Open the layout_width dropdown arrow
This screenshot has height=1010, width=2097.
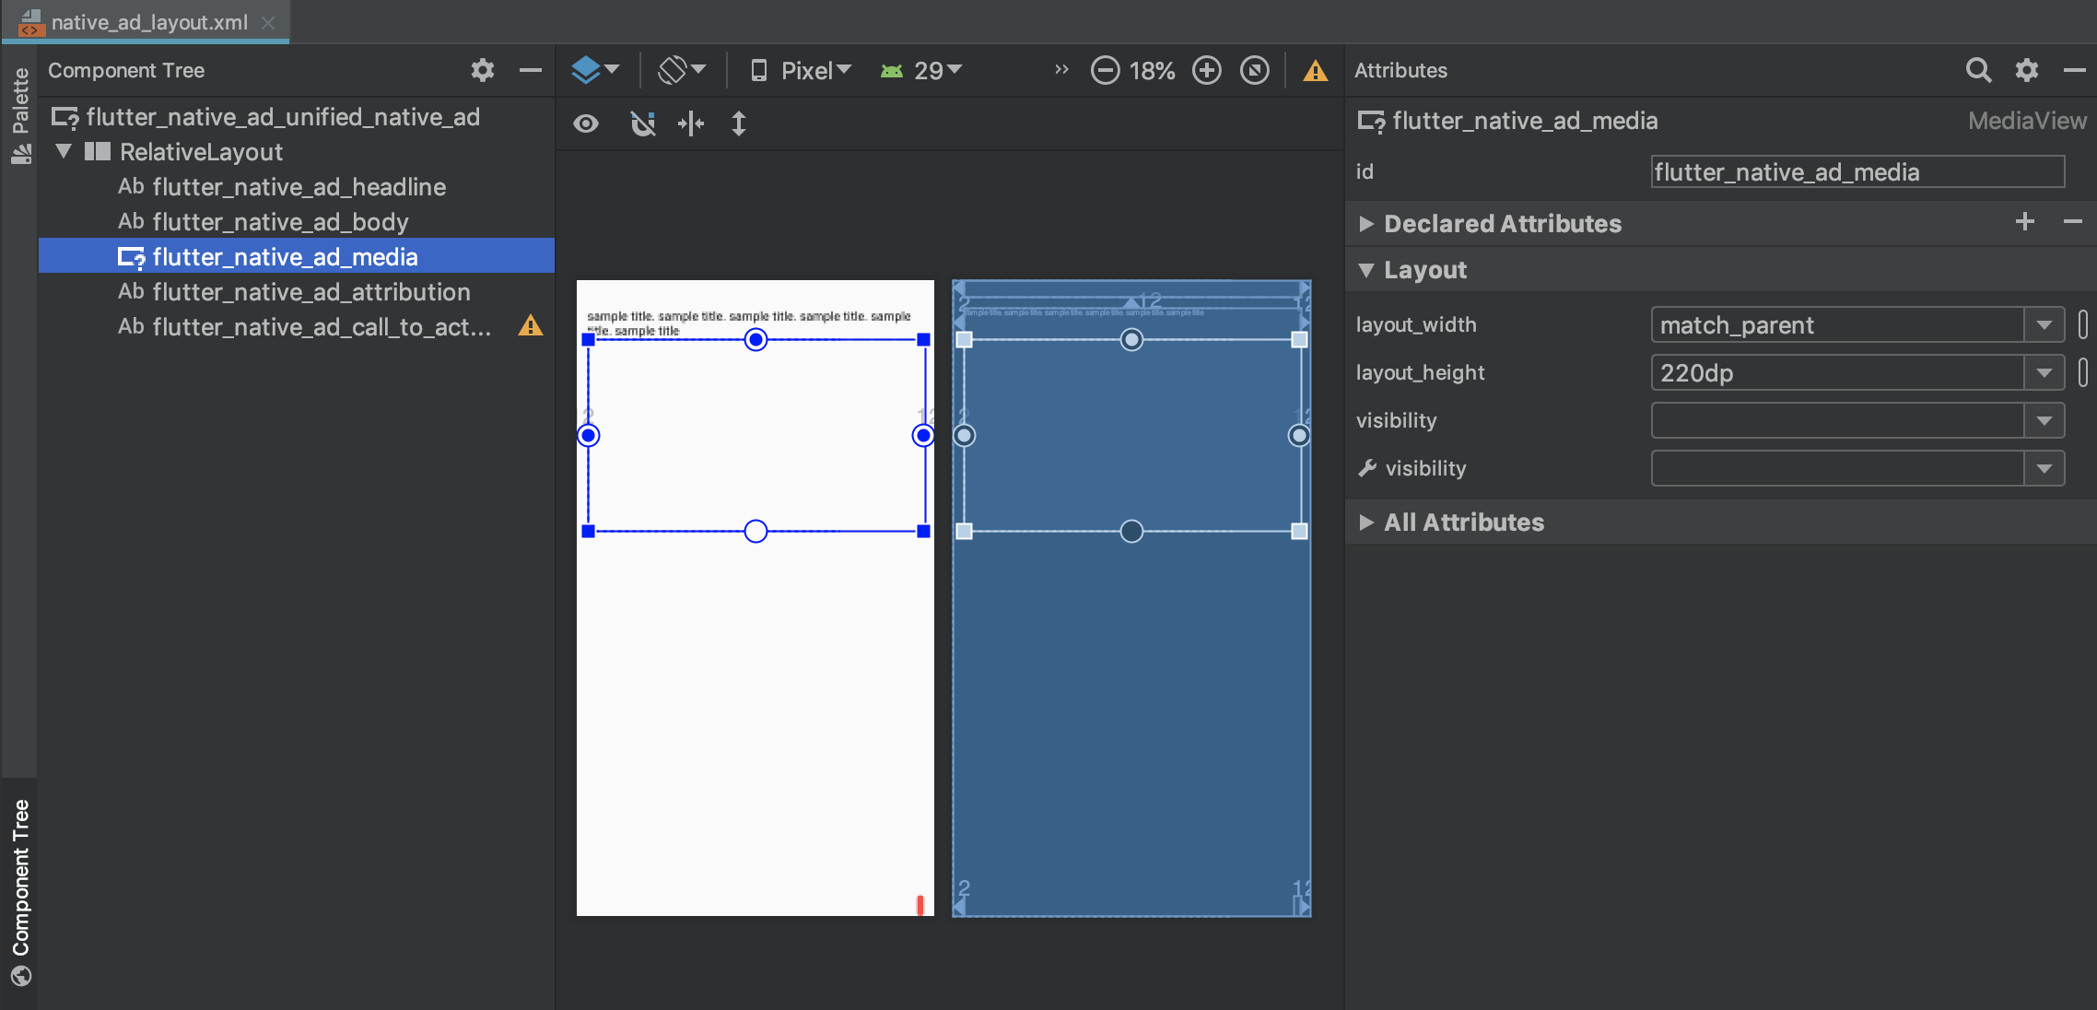click(2044, 325)
